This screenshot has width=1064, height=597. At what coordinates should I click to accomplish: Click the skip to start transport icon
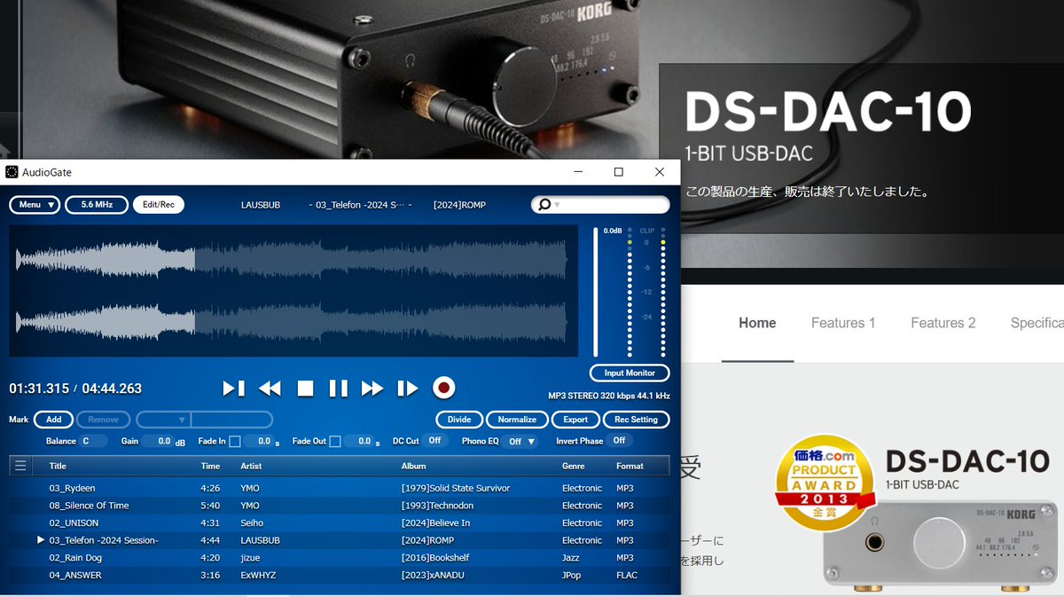(233, 388)
